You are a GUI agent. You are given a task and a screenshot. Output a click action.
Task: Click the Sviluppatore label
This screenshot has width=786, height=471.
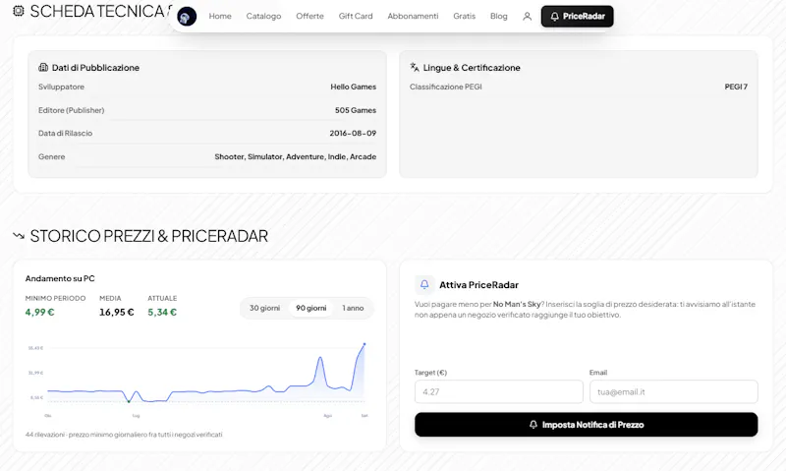coord(61,87)
